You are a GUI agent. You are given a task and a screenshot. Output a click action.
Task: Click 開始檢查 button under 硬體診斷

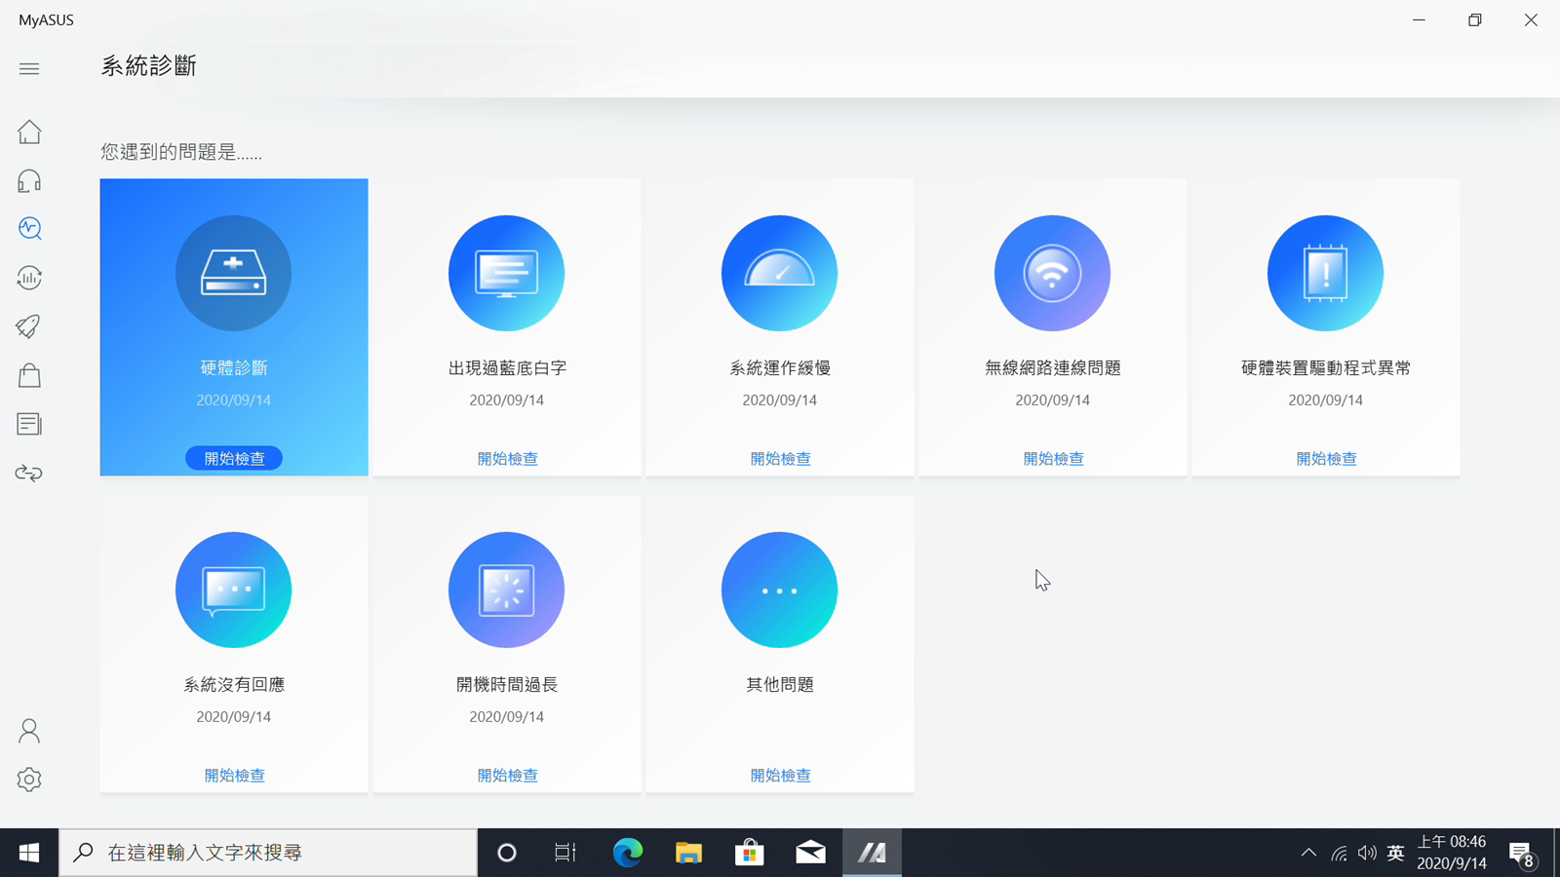[234, 458]
